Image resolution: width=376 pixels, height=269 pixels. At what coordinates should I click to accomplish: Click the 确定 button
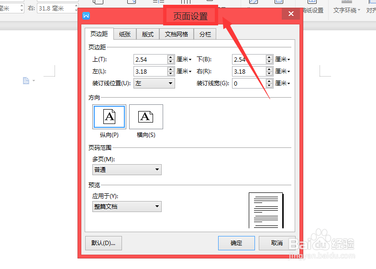pos(236,243)
